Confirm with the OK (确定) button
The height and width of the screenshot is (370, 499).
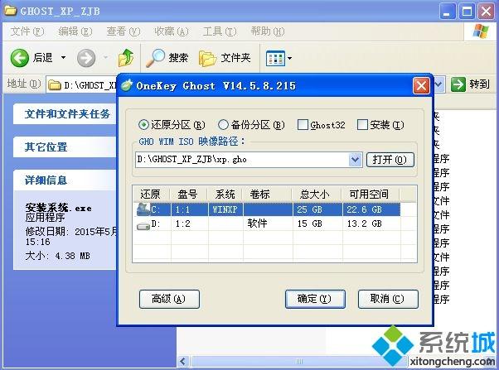point(315,299)
